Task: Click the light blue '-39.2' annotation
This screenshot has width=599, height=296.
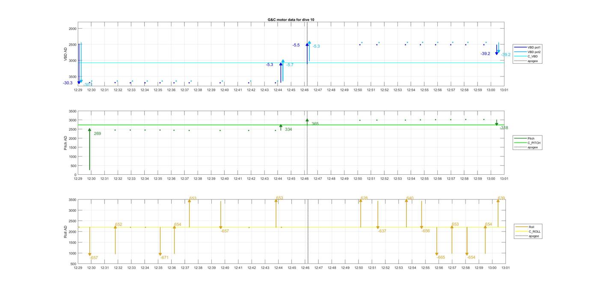Action: pos(505,55)
